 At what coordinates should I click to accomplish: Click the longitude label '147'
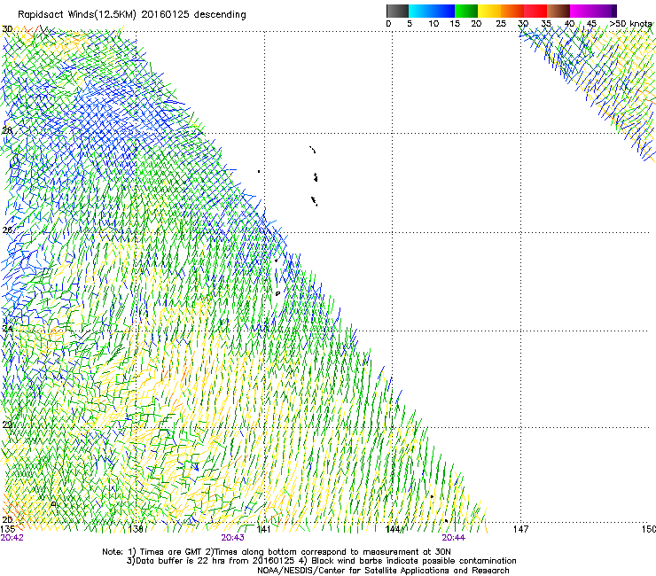(520, 529)
